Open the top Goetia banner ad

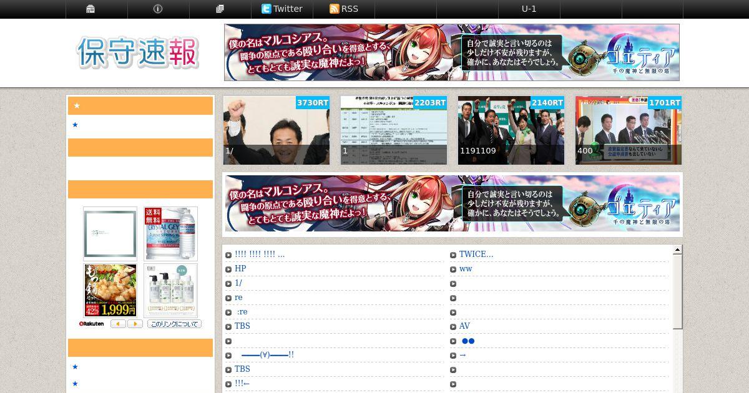pyautogui.click(x=452, y=52)
